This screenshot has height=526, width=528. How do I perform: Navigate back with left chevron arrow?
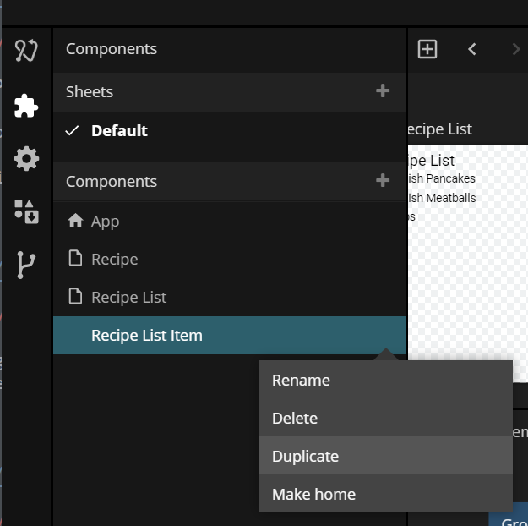point(472,49)
